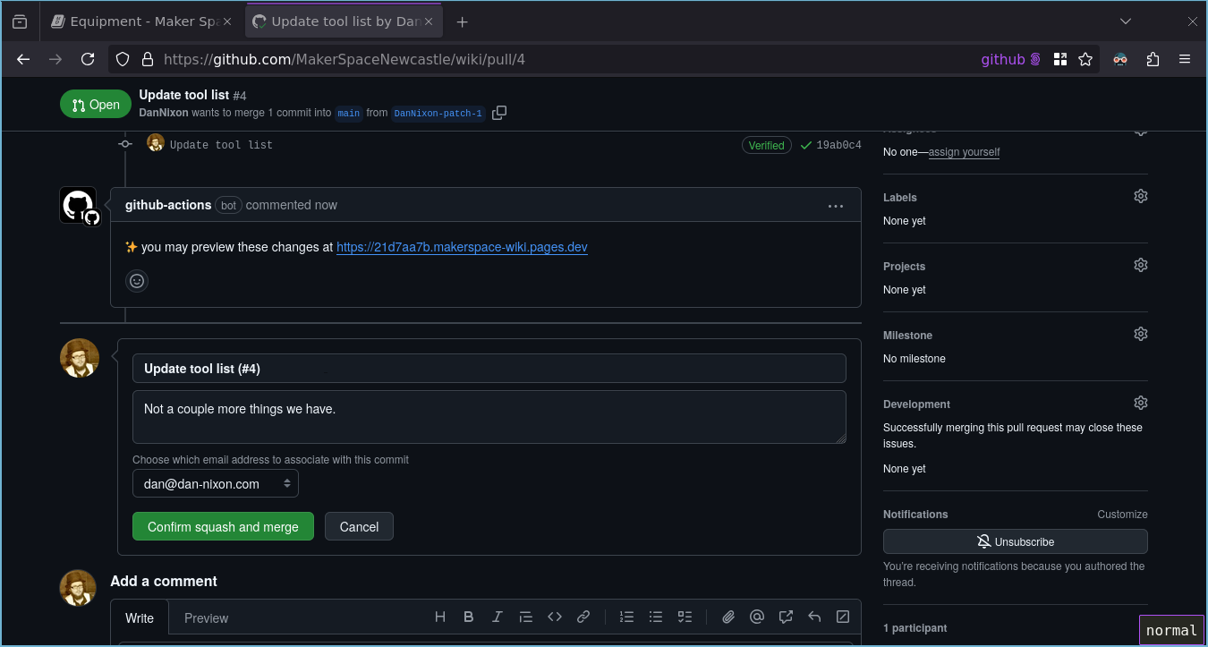Add a numbered list to the comment
1208x647 pixels.
point(626,617)
